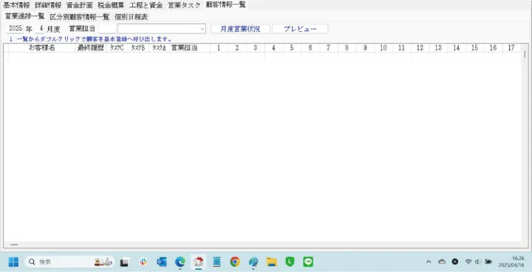Click the タスクC column header
The height and width of the screenshot is (272, 532).
[117, 48]
